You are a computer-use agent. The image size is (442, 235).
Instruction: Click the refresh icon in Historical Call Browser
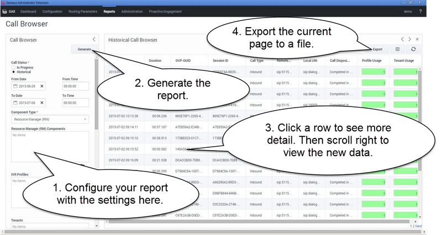click(x=412, y=49)
